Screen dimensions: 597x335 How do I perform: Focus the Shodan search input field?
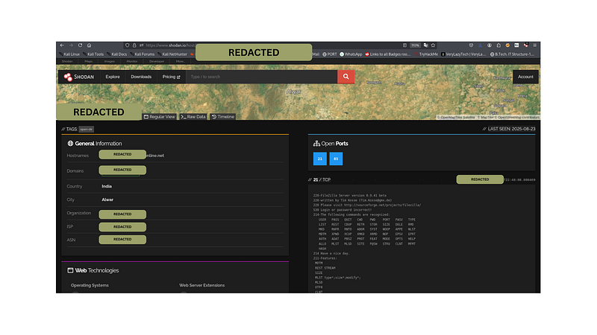262,77
